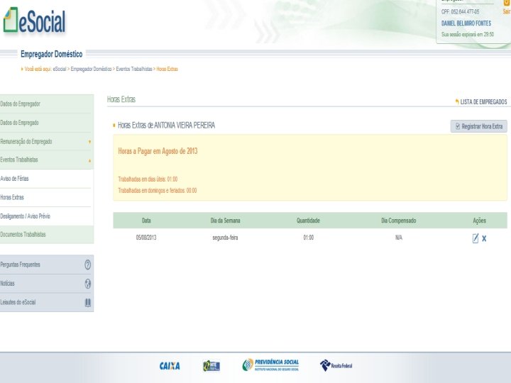511x383 pixels.
Task: Edit the 05/08/2013 overtime entry
Action: [475, 238]
